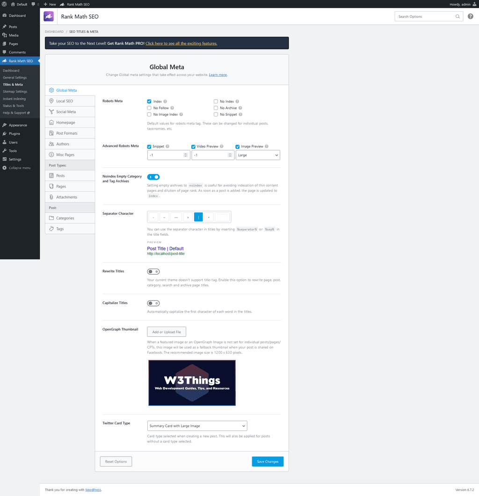Select the hyphen separator character
This screenshot has height=496, width=479.
153,217
